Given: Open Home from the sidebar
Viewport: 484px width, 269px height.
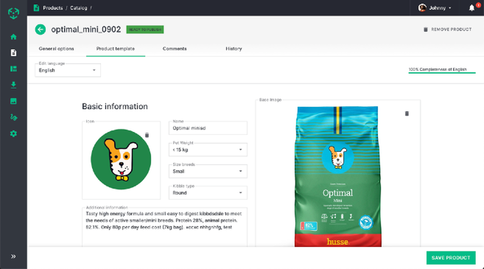Looking at the screenshot, I should click(13, 37).
